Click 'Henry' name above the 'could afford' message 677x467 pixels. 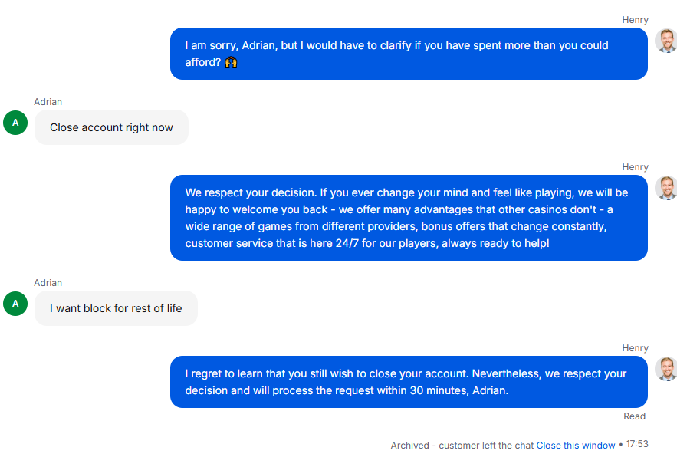pos(635,20)
